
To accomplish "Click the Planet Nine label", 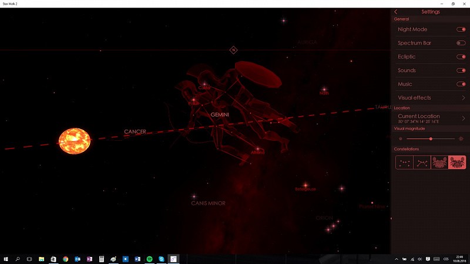I will [x=372, y=207].
